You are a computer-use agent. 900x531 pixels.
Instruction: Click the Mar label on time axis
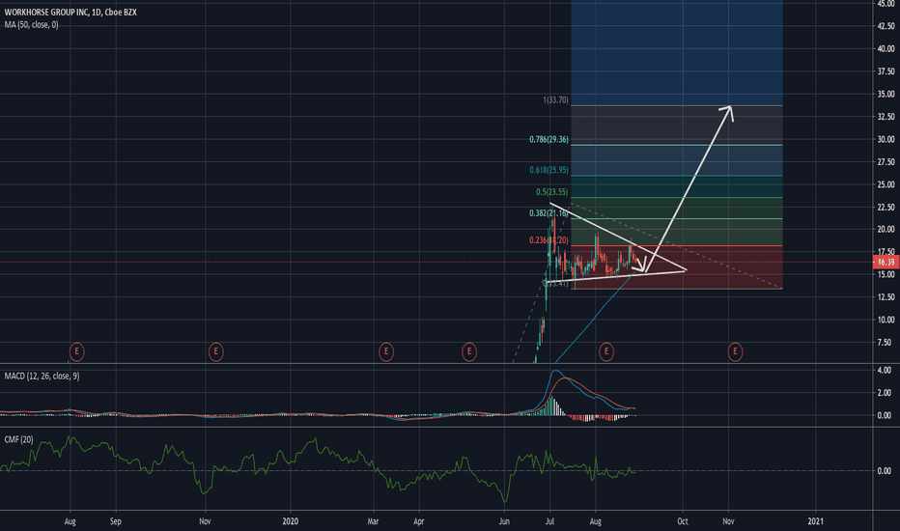[373, 521]
